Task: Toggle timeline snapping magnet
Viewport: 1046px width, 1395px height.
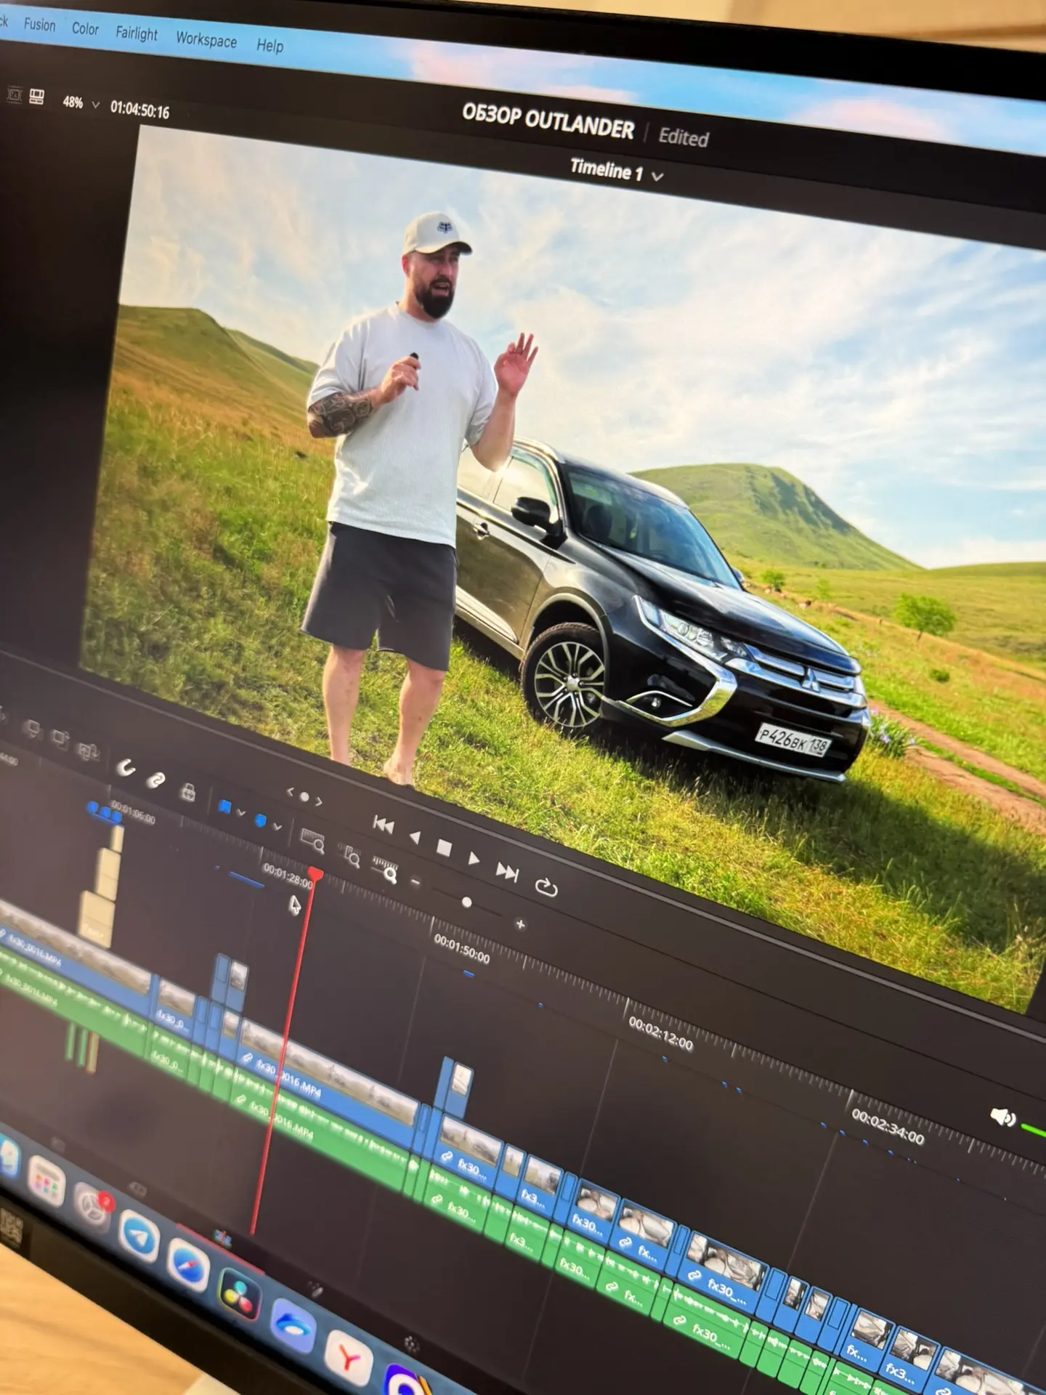Action: pos(126,768)
